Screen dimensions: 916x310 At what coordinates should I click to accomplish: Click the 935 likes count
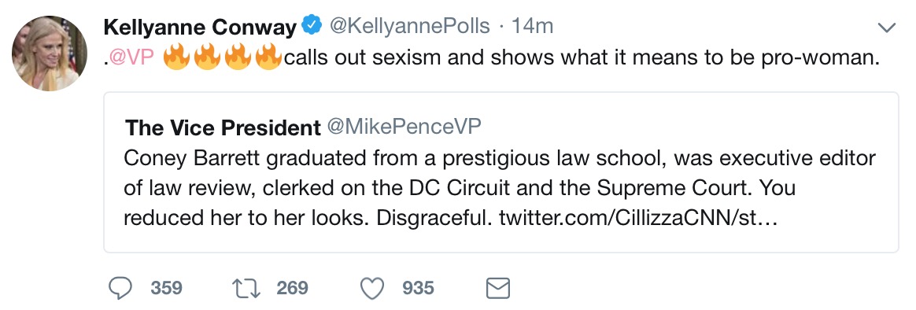(419, 288)
